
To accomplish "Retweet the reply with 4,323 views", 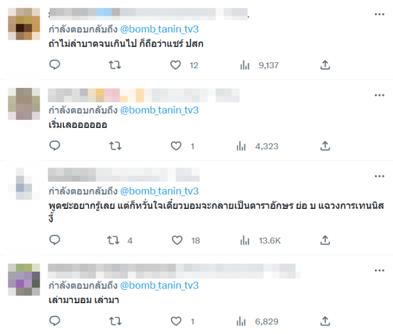I will (115, 146).
